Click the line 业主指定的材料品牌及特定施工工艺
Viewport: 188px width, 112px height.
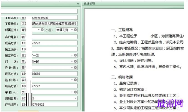[146, 96]
